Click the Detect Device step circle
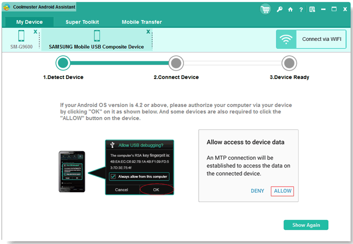The height and width of the screenshot is (244, 353). pos(63,63)
